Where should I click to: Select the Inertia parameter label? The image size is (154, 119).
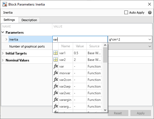click(14, 39)
